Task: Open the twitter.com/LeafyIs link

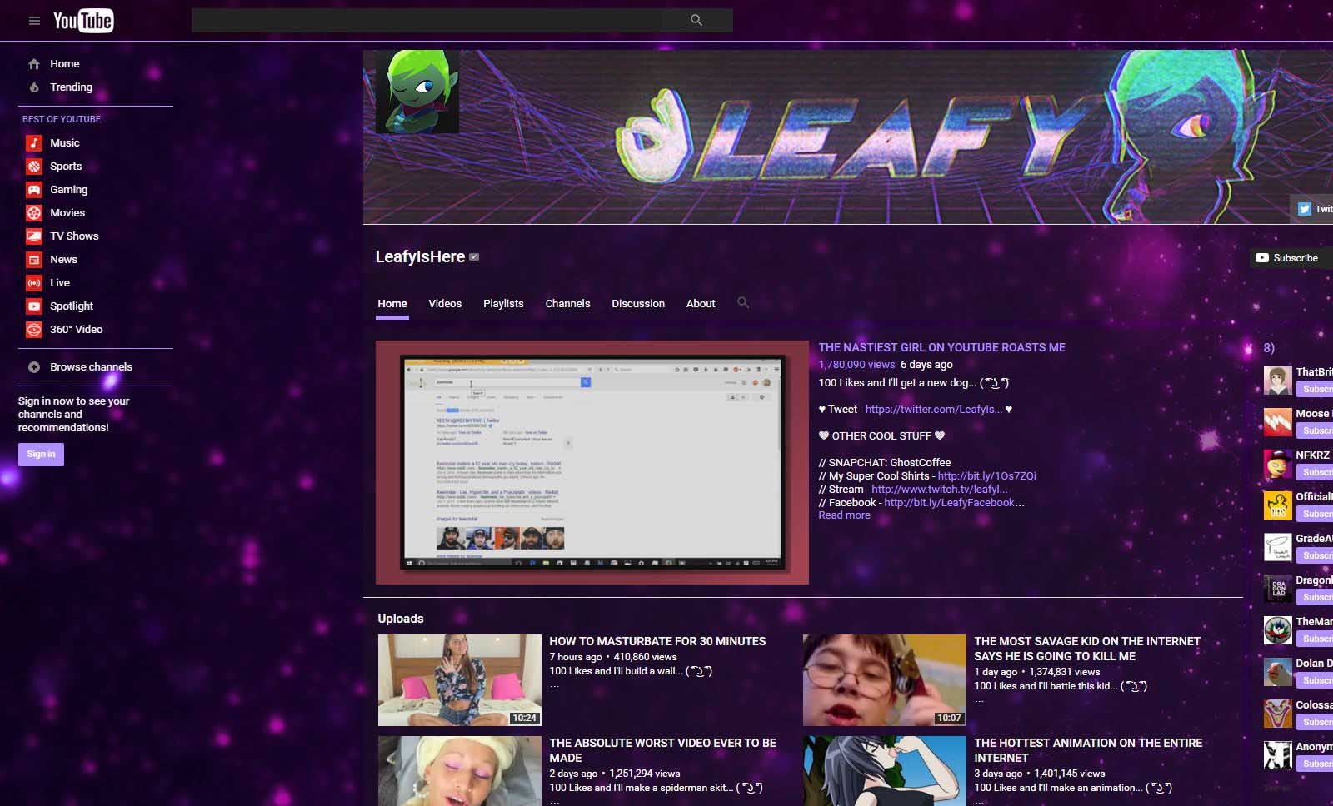Action: pos(934,410)
